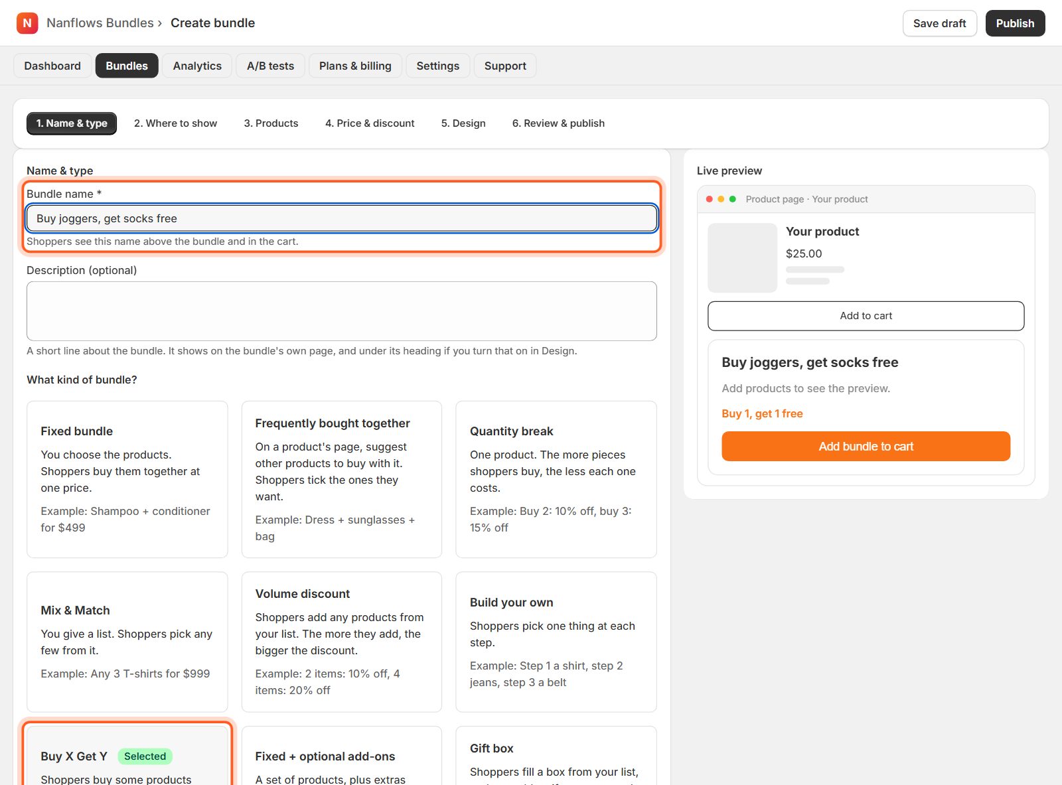Choose the Fixed bundle type card
Image resolution: width=1062 pixels, height=785 pixels.
coord(127,479)
